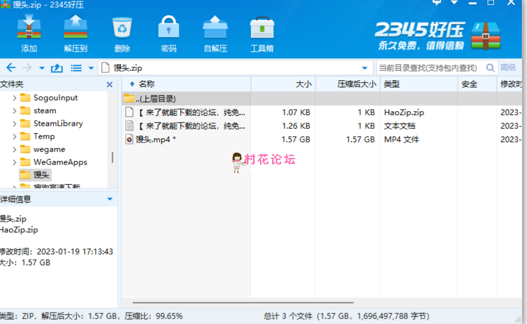
Task: Click the forward navigation arrow
Action: click(27, 67)
